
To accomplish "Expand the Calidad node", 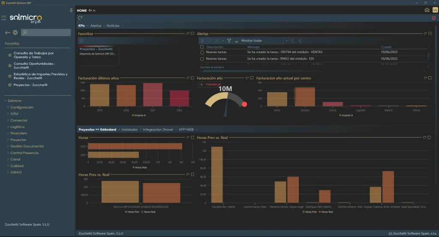I will click(8, 166).
